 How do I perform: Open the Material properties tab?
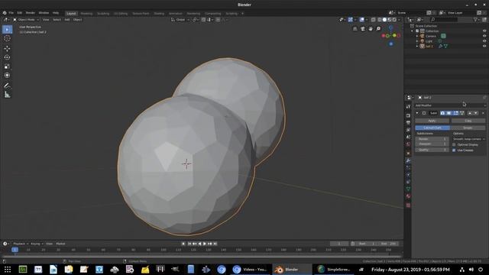(x=408, y=196)
